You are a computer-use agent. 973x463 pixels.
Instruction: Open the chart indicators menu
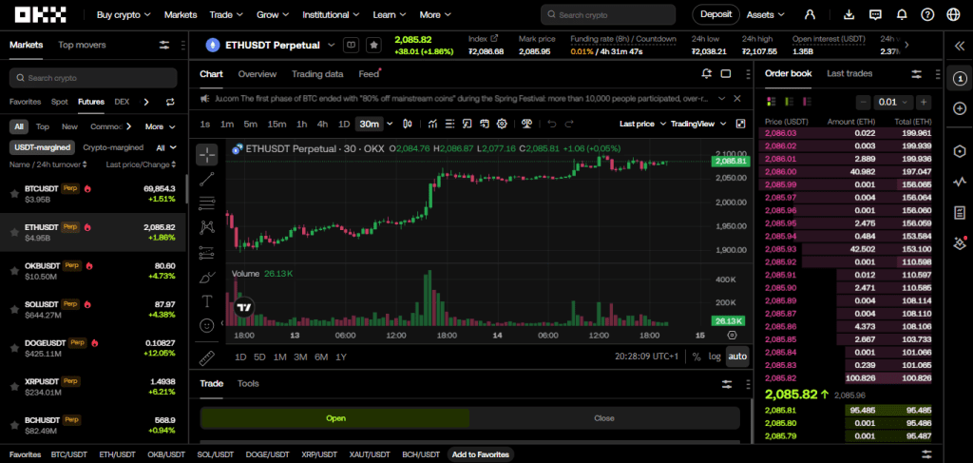tap(432, 124)
